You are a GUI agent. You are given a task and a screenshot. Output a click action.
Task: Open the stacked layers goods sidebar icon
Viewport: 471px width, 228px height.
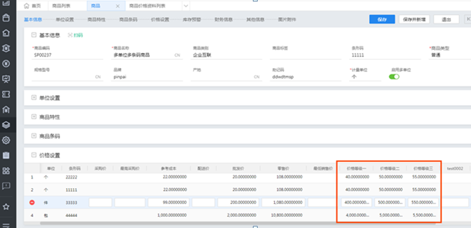point(6,125)
